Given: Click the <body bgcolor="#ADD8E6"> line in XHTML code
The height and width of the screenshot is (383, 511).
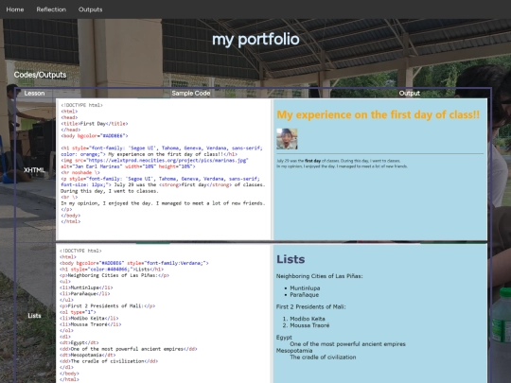Looking at the screenshot, I should coord(95,136).
